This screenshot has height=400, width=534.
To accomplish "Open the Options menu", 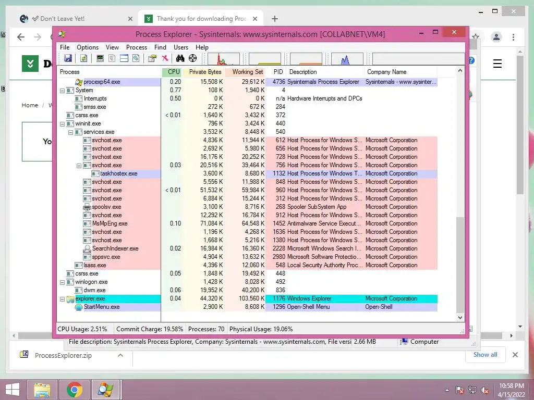I will [x=88, y=47].
